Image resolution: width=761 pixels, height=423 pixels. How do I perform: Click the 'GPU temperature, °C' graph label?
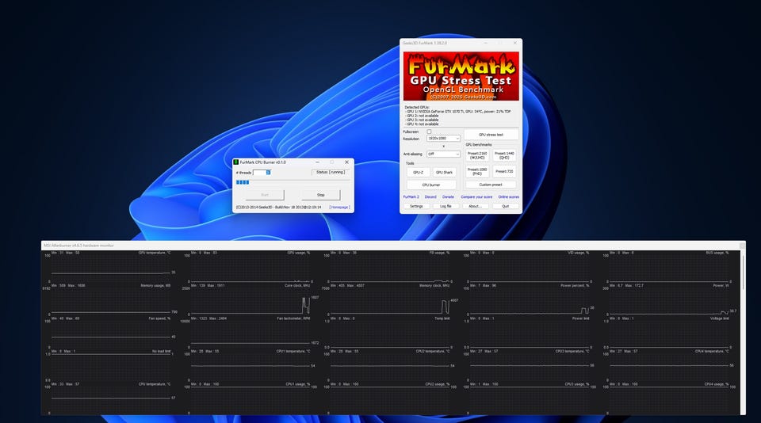pyautogui.click(x=155, y=253)
